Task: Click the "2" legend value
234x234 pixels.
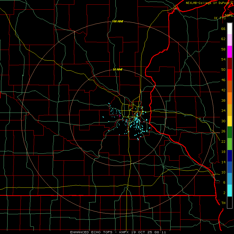Action: pos(224,193)
